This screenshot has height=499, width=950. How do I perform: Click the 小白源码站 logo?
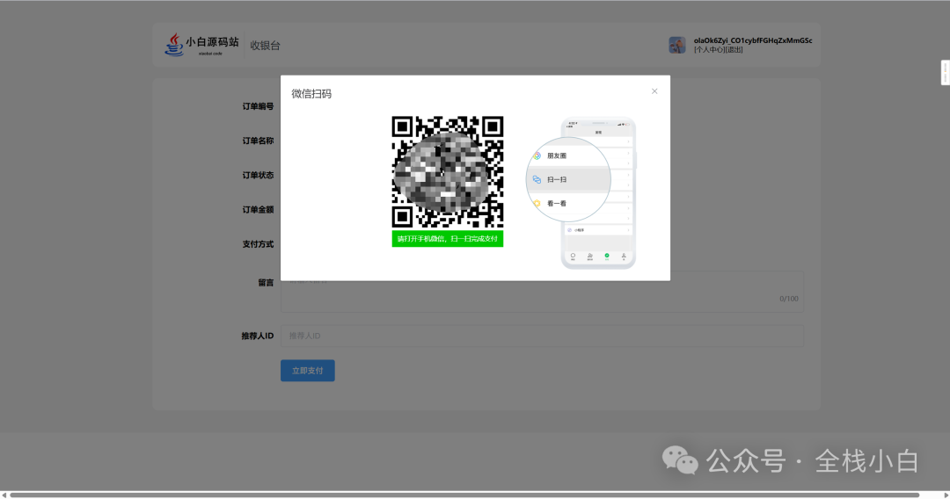(x=201, y=45)
